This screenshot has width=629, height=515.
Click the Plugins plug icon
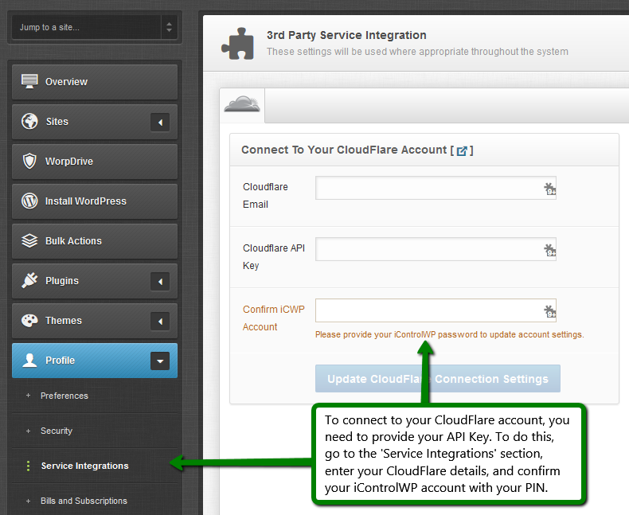tap(29, 280)
